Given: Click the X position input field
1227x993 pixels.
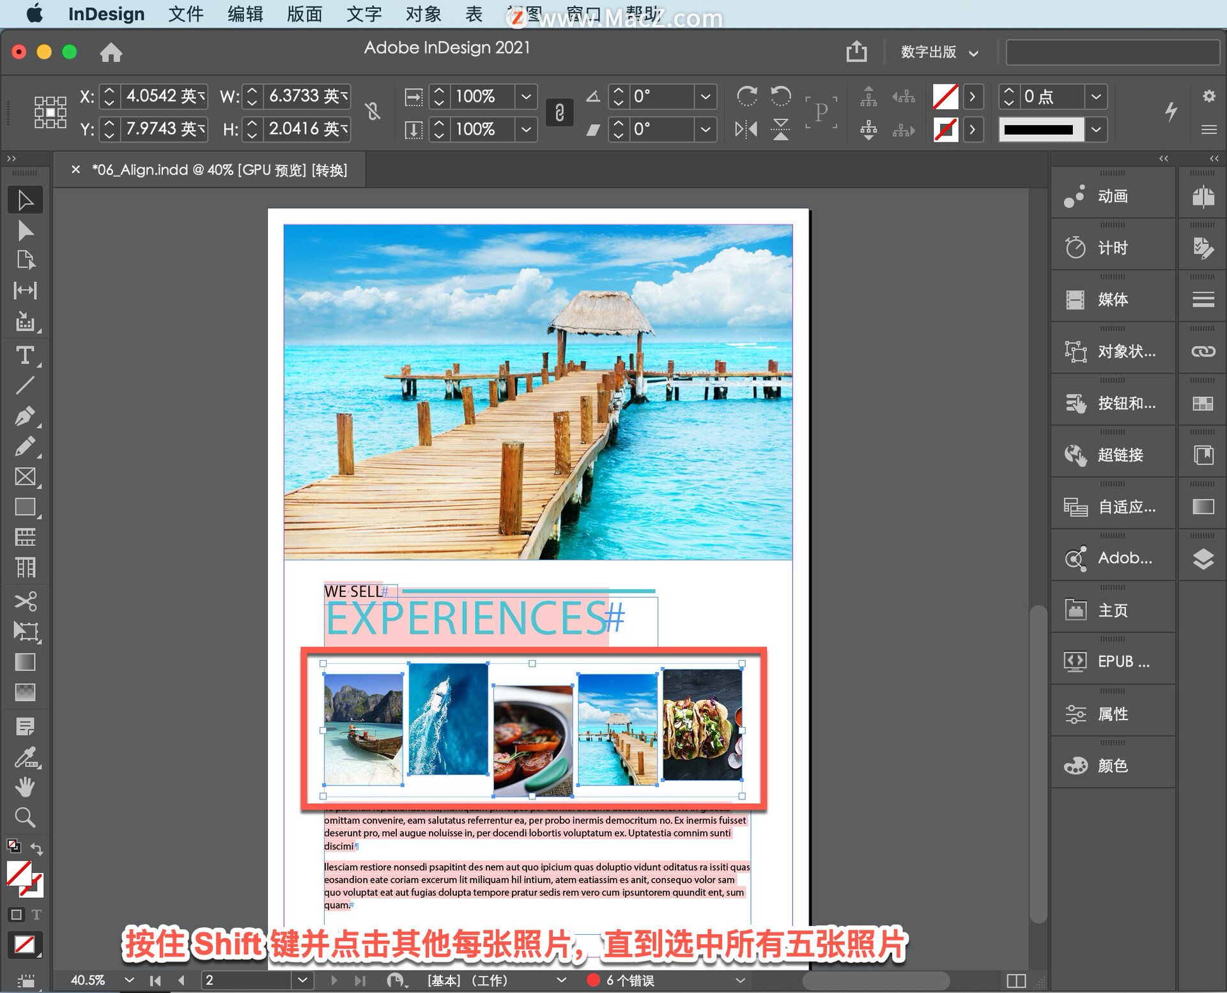Looking at the screenshot, I should [x=165, y=96].
